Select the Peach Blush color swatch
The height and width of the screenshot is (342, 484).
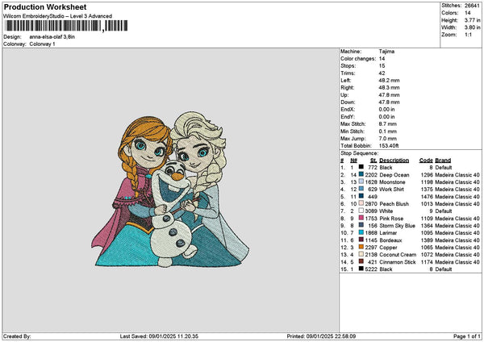361,203
